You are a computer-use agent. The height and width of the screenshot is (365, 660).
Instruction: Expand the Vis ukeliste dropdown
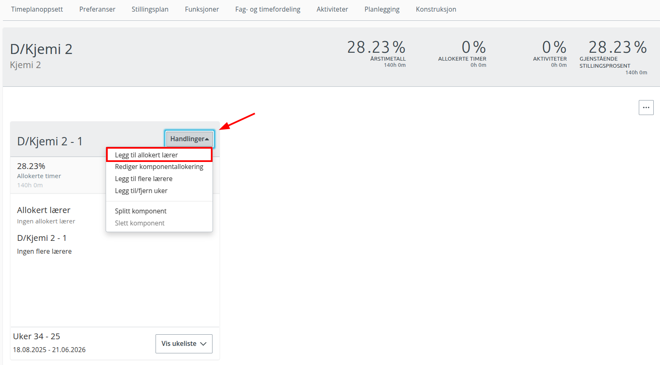click(184, 344)
